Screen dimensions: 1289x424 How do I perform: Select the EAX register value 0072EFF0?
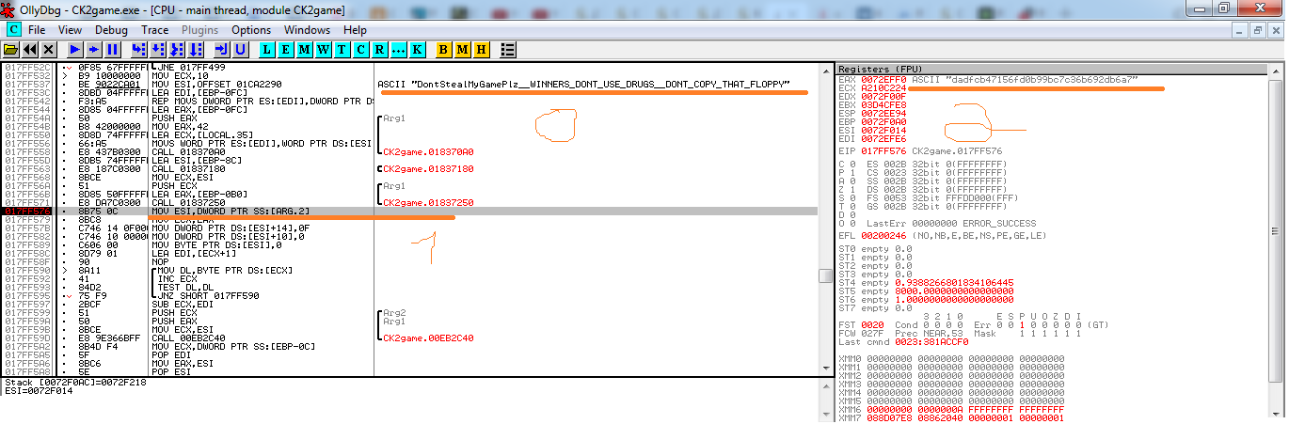pos(883,80)
